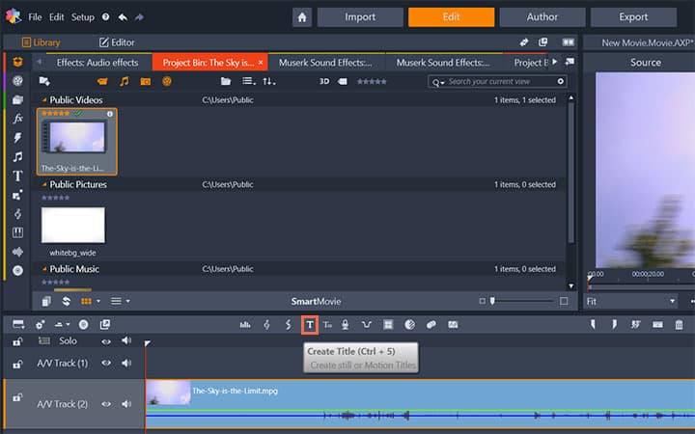The width and height of the screenshot is (695, 434).
Task: Mute audio of A/V Track (2)
Action: [126, 404]
